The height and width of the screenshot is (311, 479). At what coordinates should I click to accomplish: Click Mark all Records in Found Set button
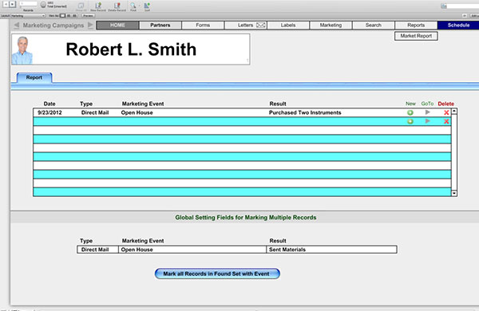pyautogui.click(x=217, y=274)
